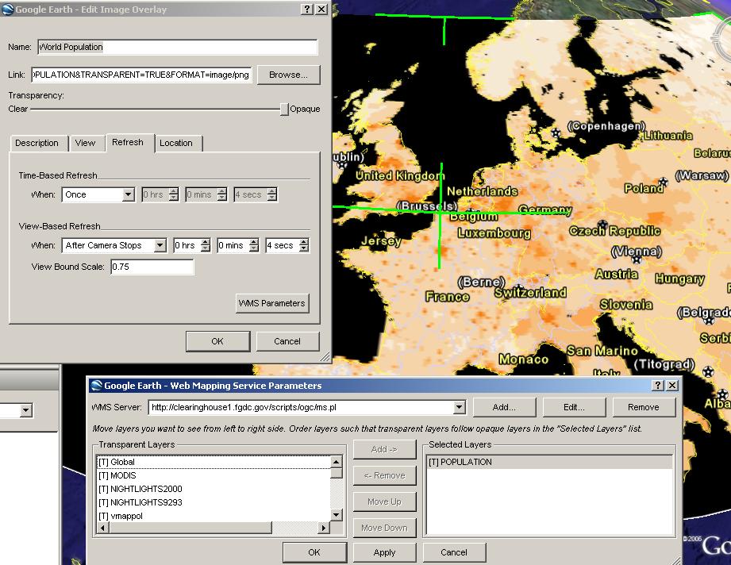Image resolution: width=731 pixels, height=565 pixels.
Task: Click scroll-right arrow of Transparent Layers list
Action: (324, 528)
